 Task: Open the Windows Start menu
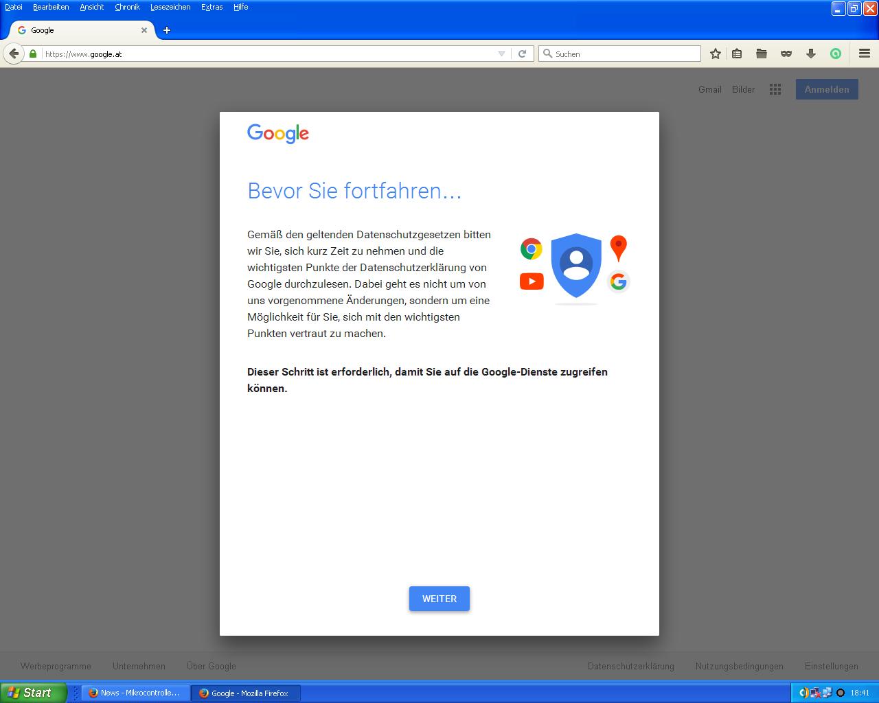(x=34, y=693)
